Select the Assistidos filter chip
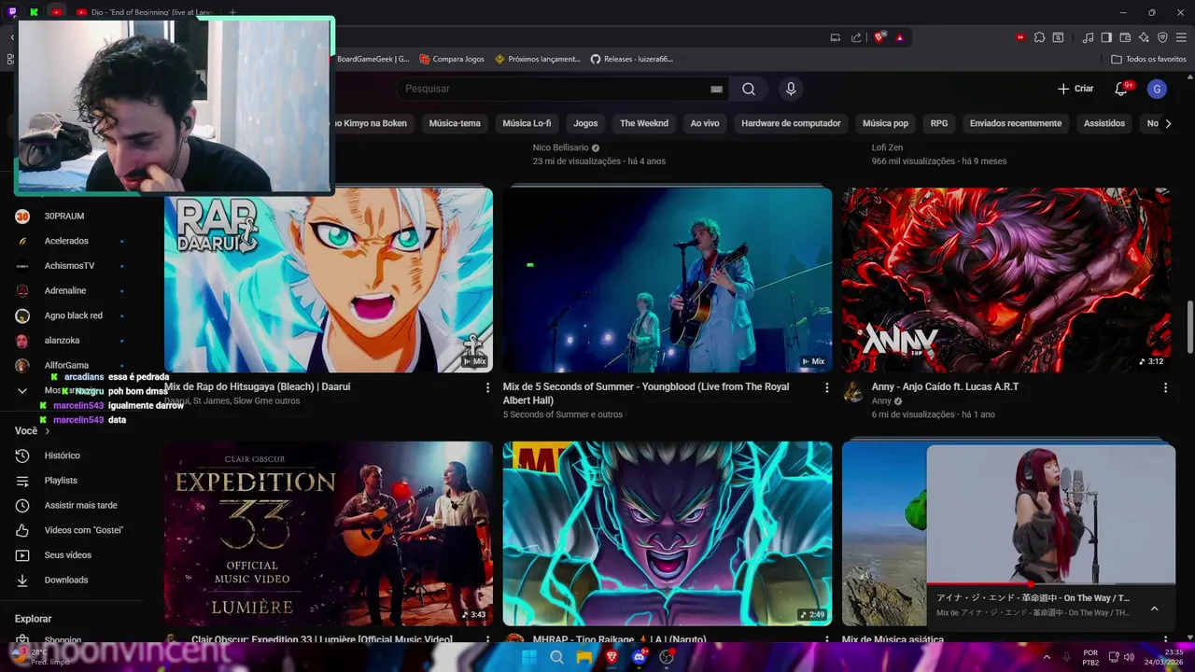 (x=1104, y=123)
